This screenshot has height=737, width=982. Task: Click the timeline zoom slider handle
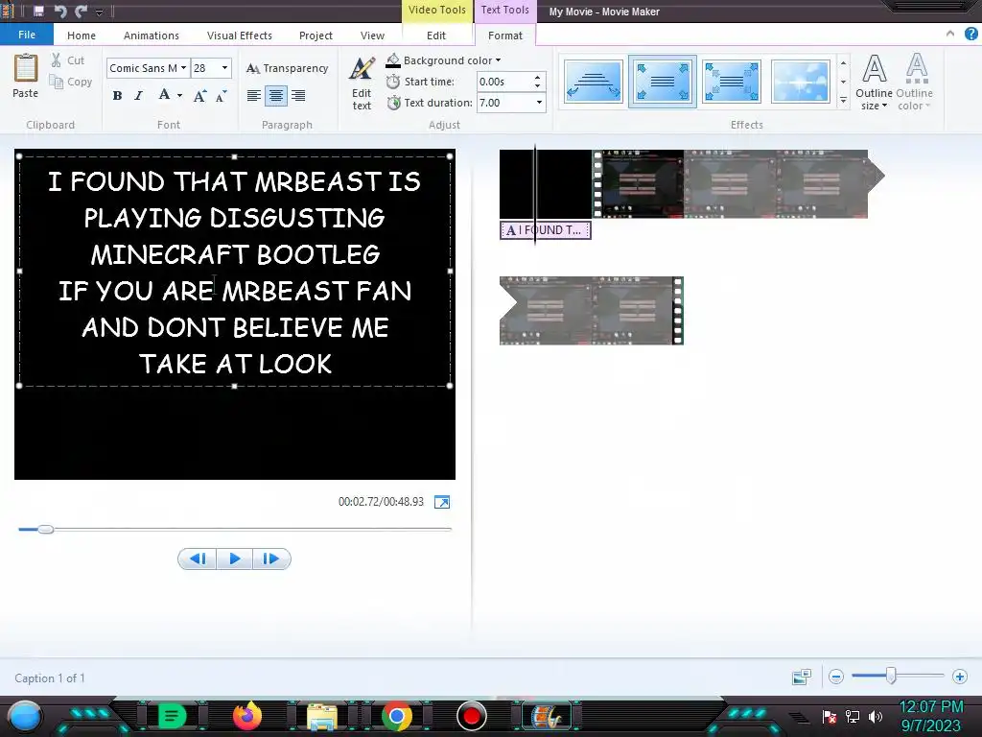pos(891,675)
